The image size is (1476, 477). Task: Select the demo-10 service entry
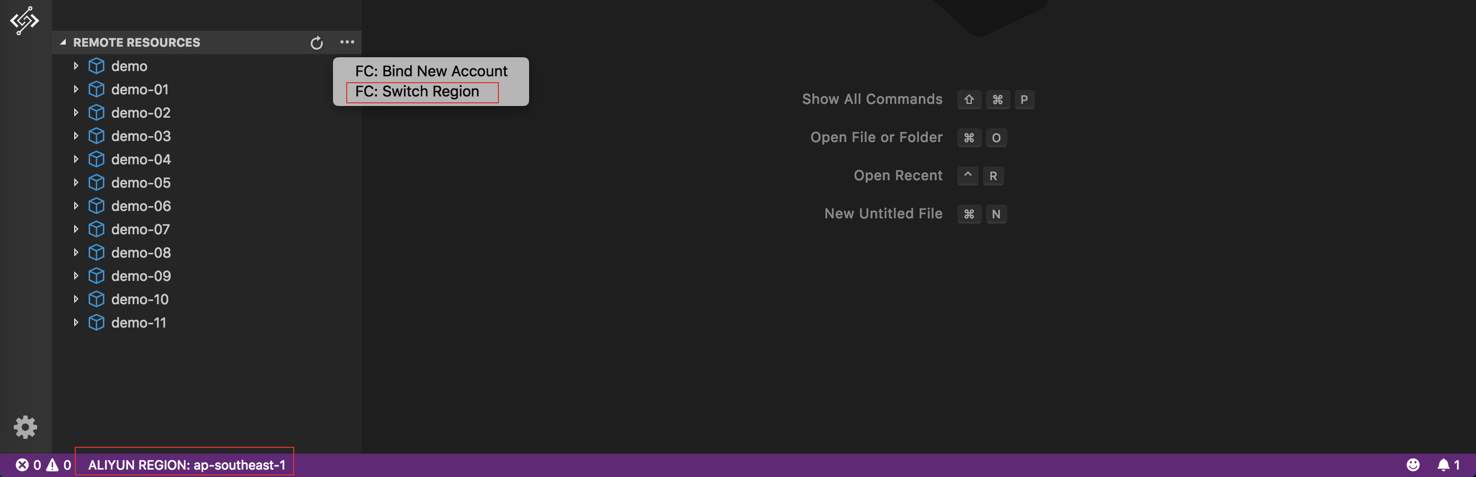[139, 299]
